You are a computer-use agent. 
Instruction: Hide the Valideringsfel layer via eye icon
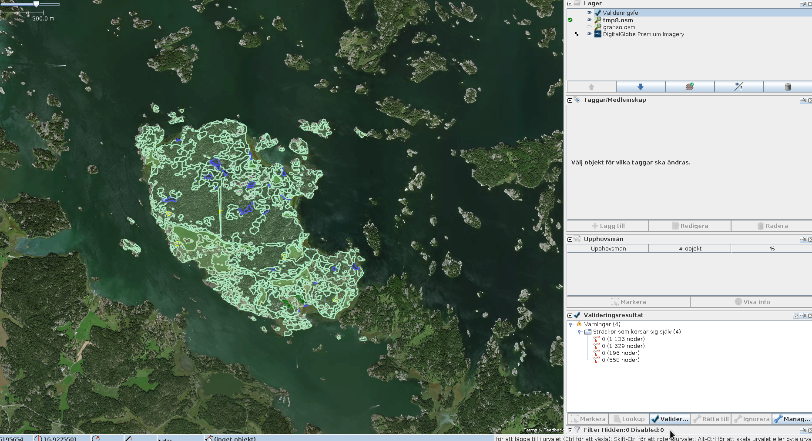coord(589,13)
